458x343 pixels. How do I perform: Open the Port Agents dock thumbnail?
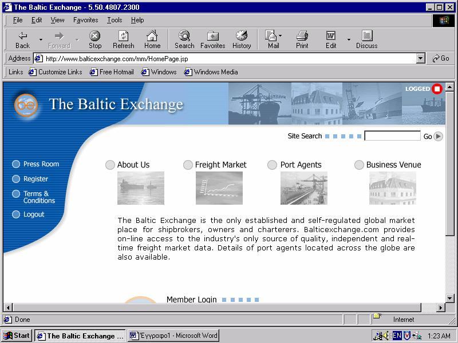tap(304, 188)
